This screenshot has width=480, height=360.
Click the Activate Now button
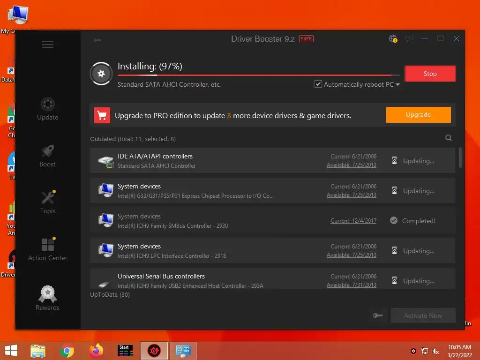click(x=423, y=315)
